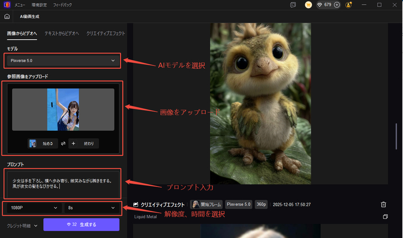This screenshot has height=238, width=403.
Task: Click the uploaded reference image preview
Action: tap(63, 109)
